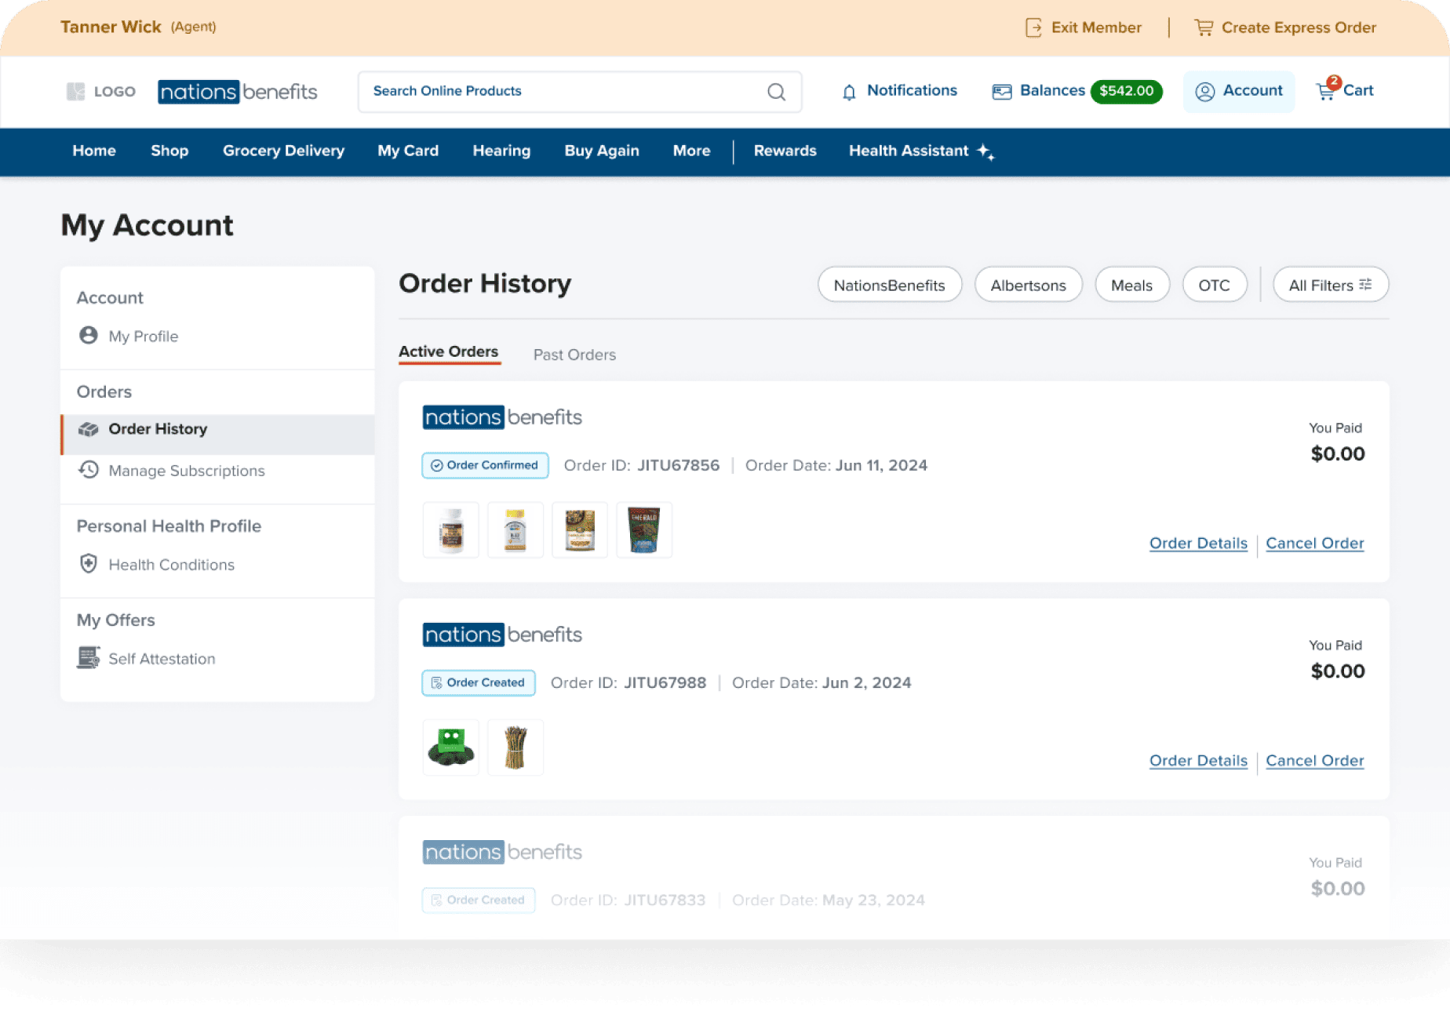Select the My Profile person icon

point(89,335)
